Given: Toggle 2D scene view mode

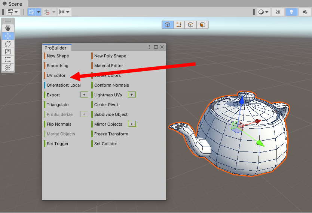Looking at the screenshot, I should tap(278, 12).
